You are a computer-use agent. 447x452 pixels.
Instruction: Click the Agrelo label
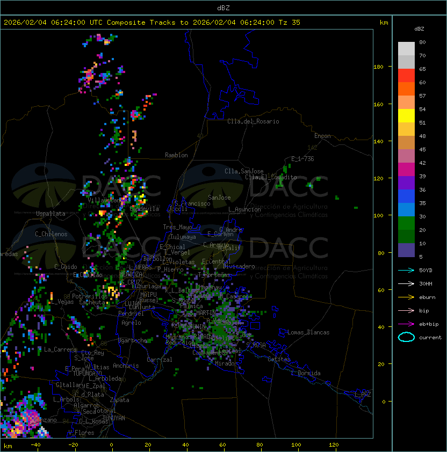[x=131, y=323]
